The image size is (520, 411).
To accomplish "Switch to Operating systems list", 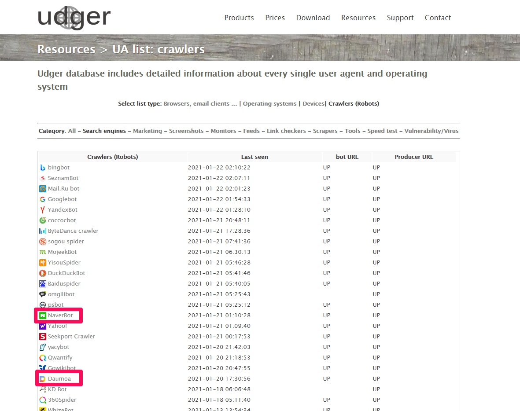I will 269,104.
